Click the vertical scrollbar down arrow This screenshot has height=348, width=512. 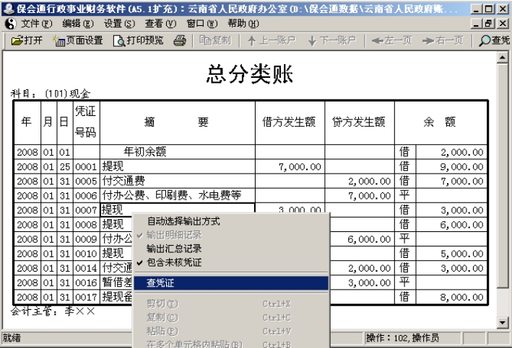(505, 324)
